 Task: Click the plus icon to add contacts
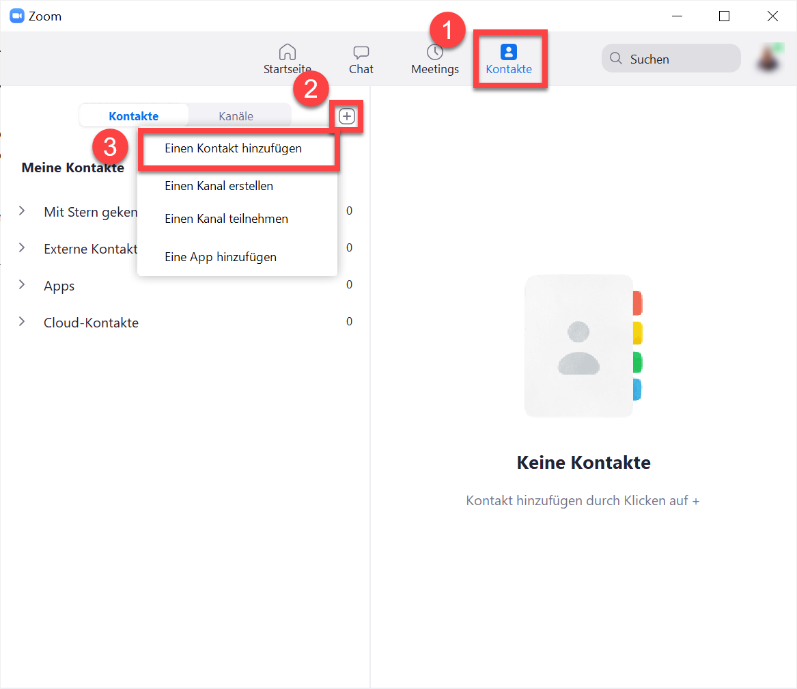click(x=346, y=116)
